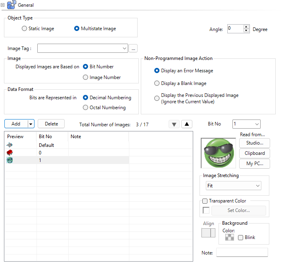Select the globe preview for bit 1
This screenshot has width=284, height=266.
pyautogui.click(x=10, y=160)
